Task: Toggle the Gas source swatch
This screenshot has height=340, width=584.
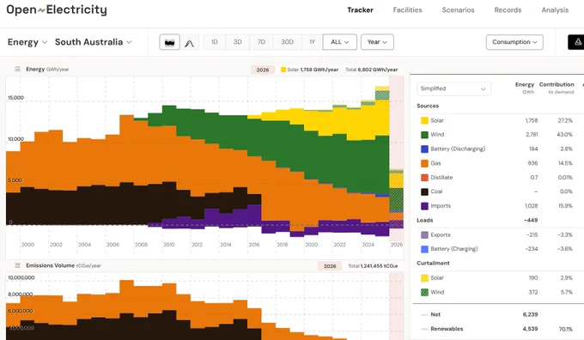Action: (424, 163)
